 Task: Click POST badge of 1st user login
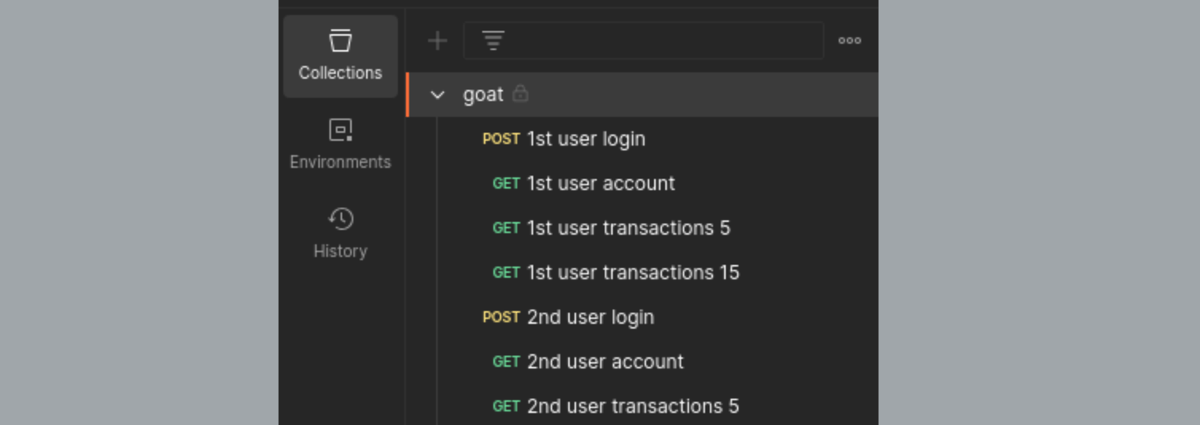tap(501, 139)
